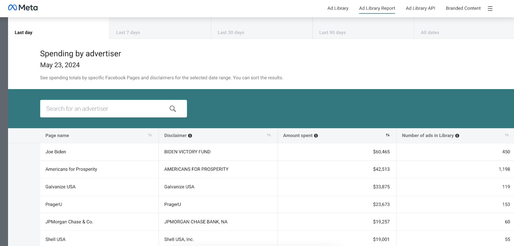Click the Shell USA page name
Viewport: 514px width, 246px height.
[x=56, y=239]
